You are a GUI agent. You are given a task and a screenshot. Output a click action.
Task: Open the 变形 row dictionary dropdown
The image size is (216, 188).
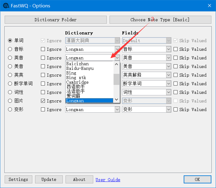[x=117, y=110]
